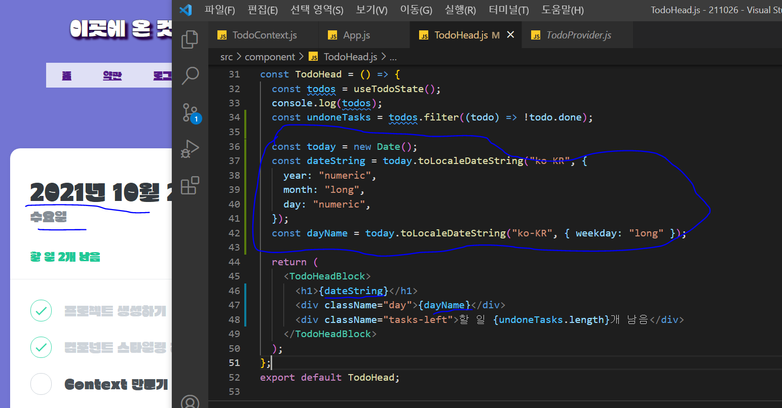Click the component breadcrumb segment
The height and width of the screenshot is (408, 782).
270,57
